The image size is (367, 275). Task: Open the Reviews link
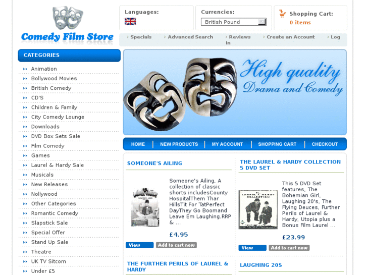pyautogui.click(x=240, y=37)
